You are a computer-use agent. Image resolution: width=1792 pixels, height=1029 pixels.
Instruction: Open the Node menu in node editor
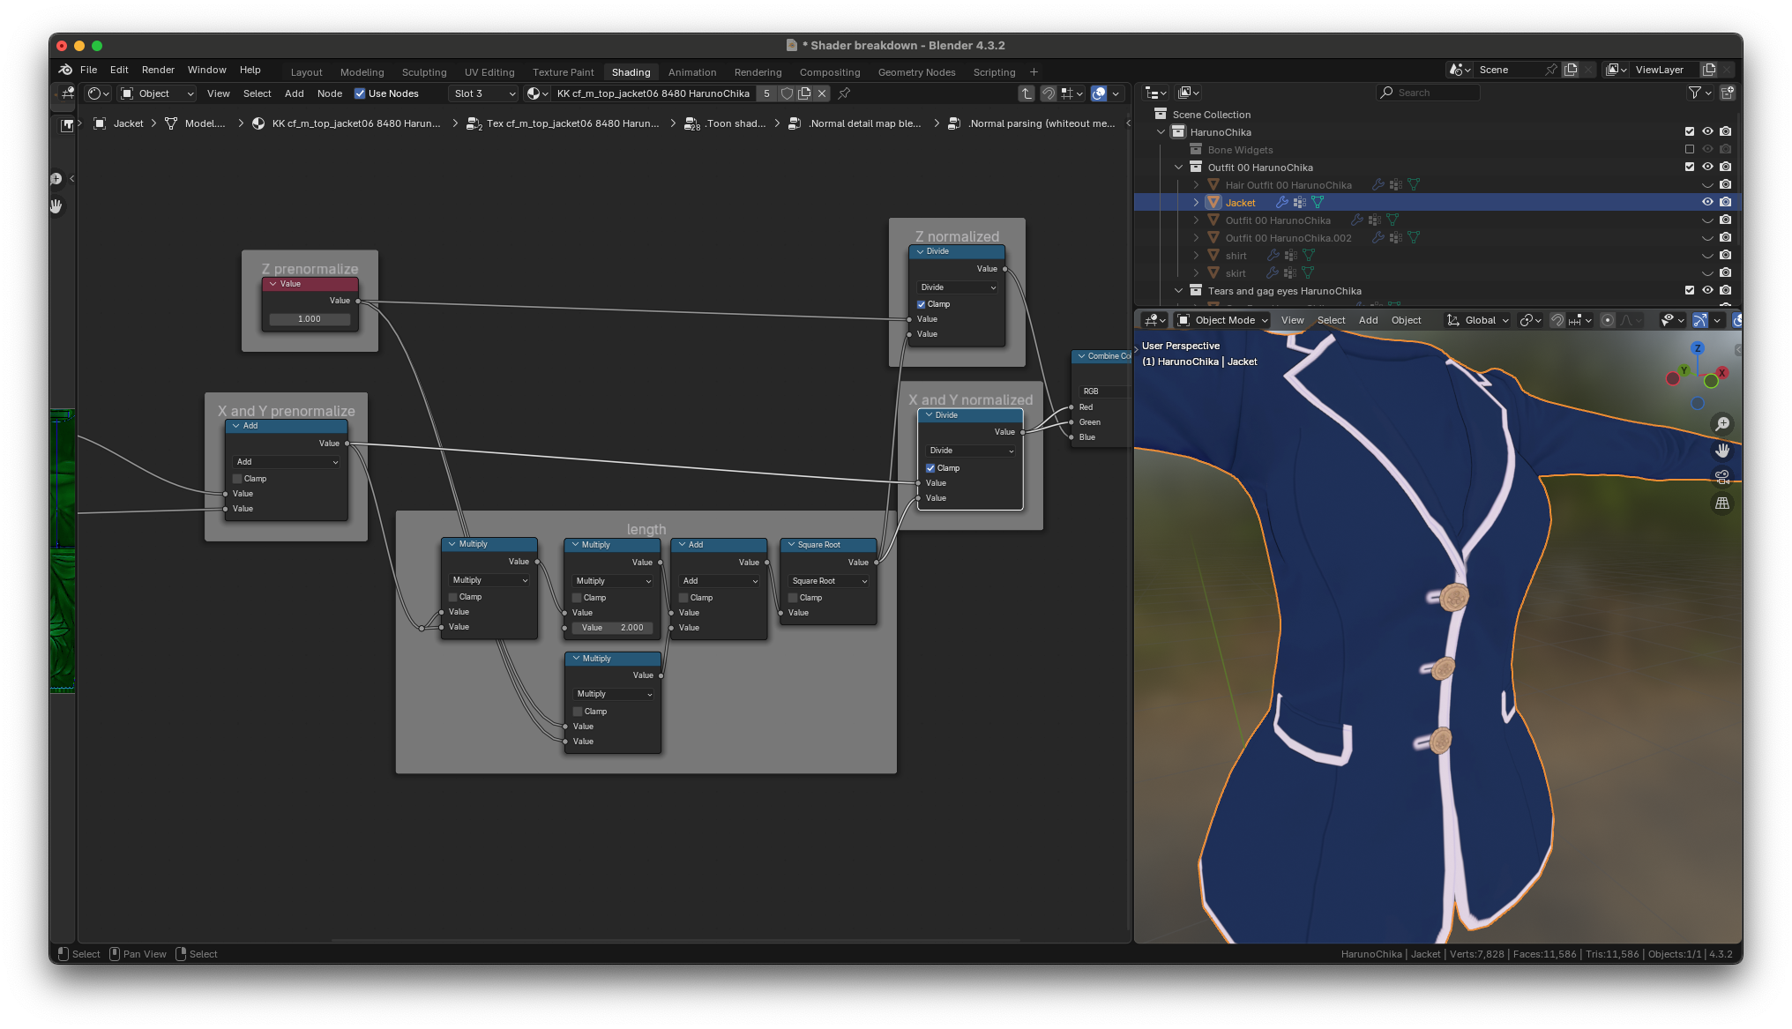[x=329, y=93]
